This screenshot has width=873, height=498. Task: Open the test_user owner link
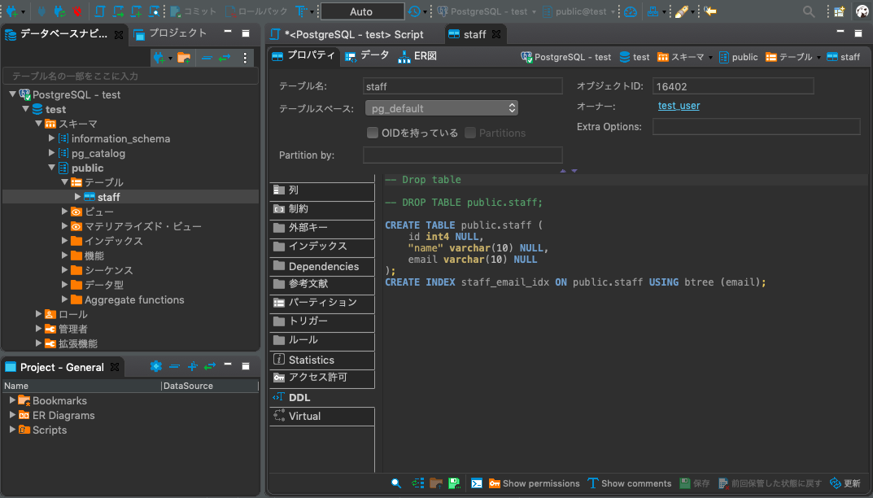tap(679, 105)
